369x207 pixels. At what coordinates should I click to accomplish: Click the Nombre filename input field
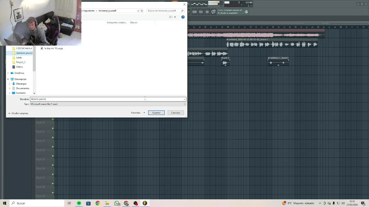click(x=107, y=99)
